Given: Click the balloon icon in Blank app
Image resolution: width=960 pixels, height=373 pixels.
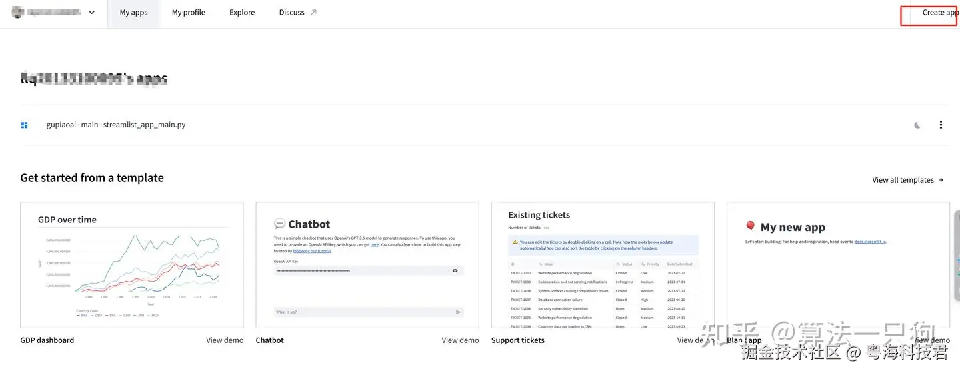Looking at the screenshot, I should (751, 226).
